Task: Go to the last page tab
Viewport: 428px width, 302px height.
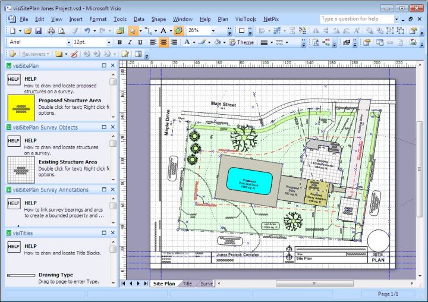Action: (x=146, y=284)
